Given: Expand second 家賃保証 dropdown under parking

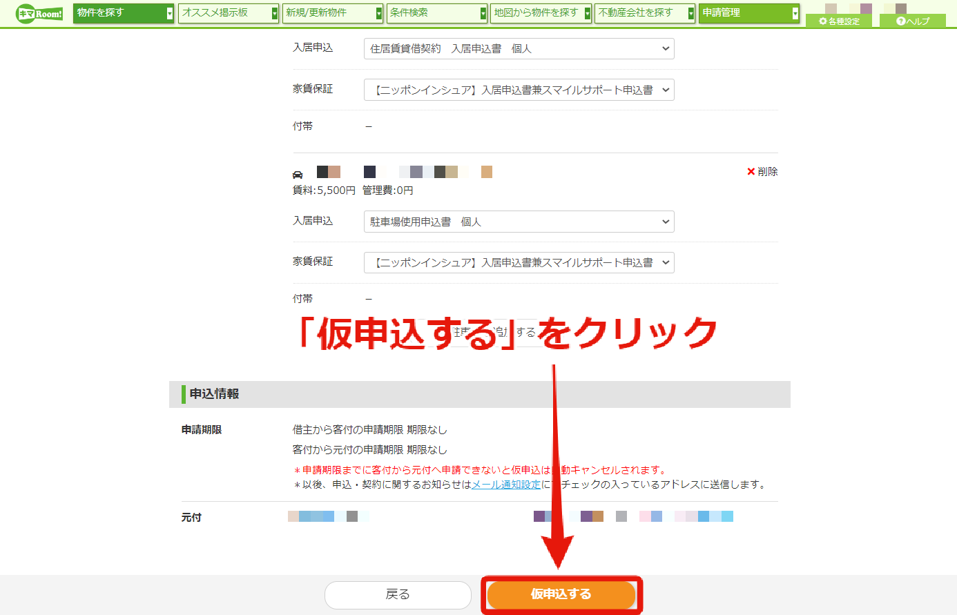Looking at the screenshot, I should [x=519, y=262].
